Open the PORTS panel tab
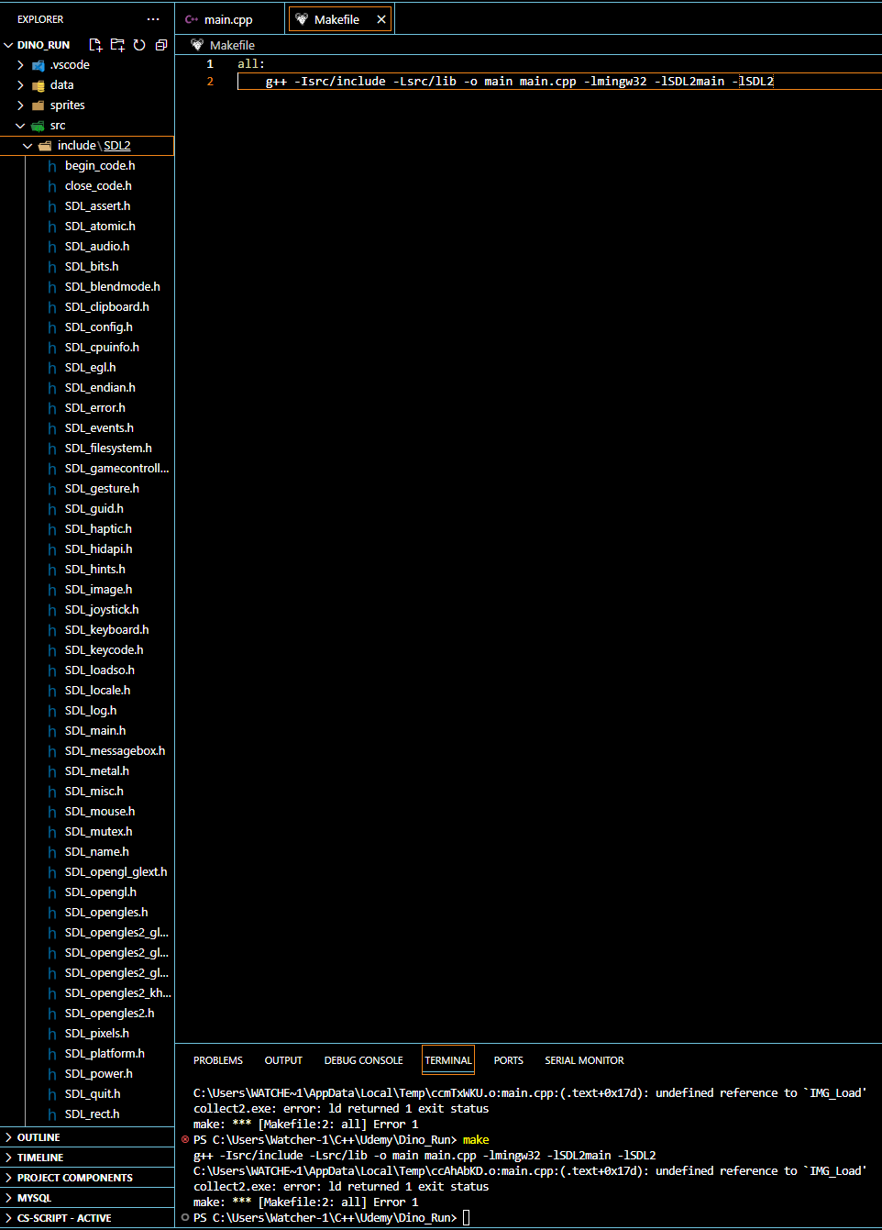The width and height of the screenshot is (882, 1230). click(x=508, y=1060)
